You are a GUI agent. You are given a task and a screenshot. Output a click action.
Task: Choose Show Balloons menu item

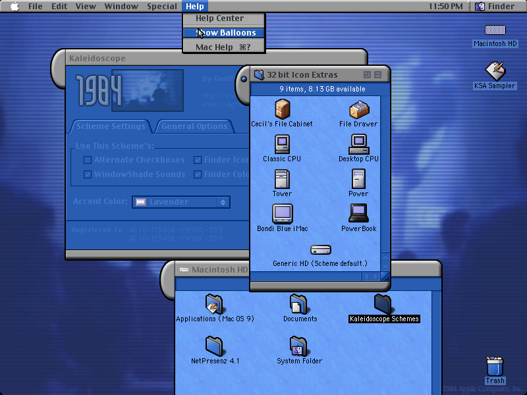[x=224, y=32]
